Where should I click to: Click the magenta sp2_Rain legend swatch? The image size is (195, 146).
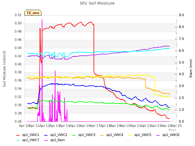click(x=46, y=141)
